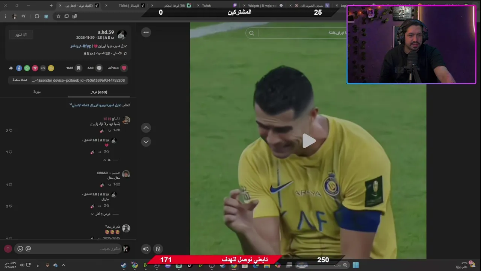Click the microphone icon in system tray
This screenshot has width=481, height=271.
click(47, 265)
